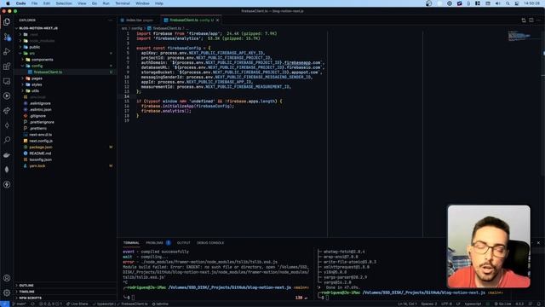Expand the NPM SCRIPTS section
This screenshot has height=307, width=545.
pyautogui.click(x=65, y=298)
